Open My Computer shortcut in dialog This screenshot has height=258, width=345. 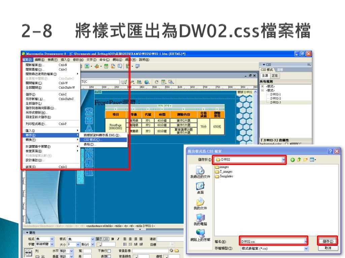tap(200, 220)
